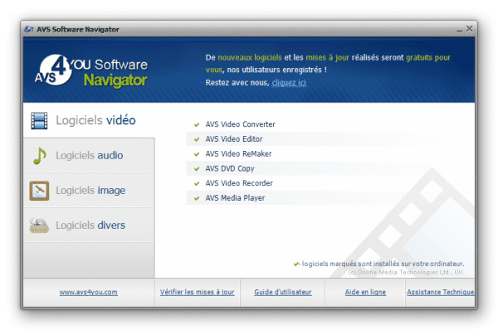Select the Logiciels vidéo tab
Viewport: 498px width, 330px height.
pyautogui.click(x=89, y=120)
